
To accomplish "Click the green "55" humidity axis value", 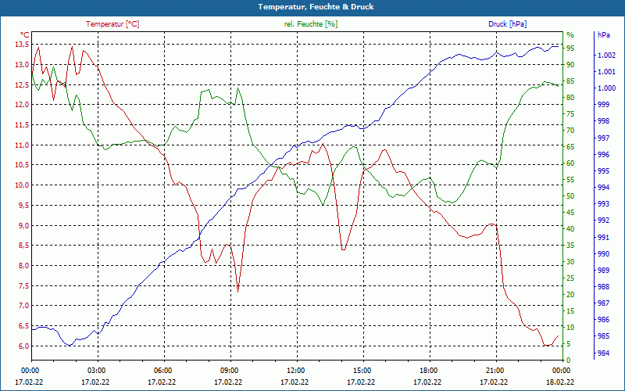I will 570,180.
